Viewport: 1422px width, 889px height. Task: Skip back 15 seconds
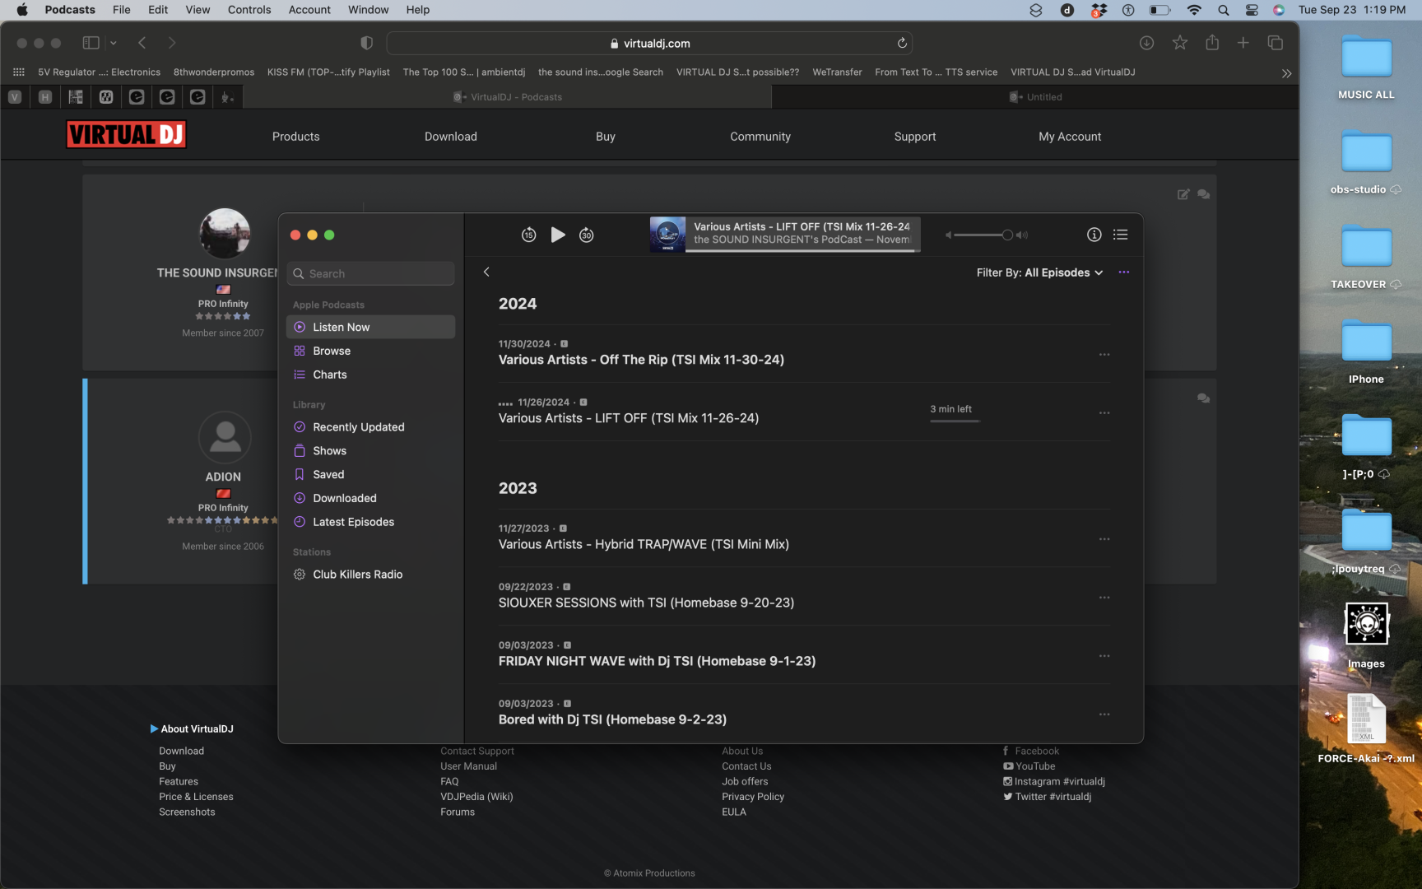(x=528, y=235)
